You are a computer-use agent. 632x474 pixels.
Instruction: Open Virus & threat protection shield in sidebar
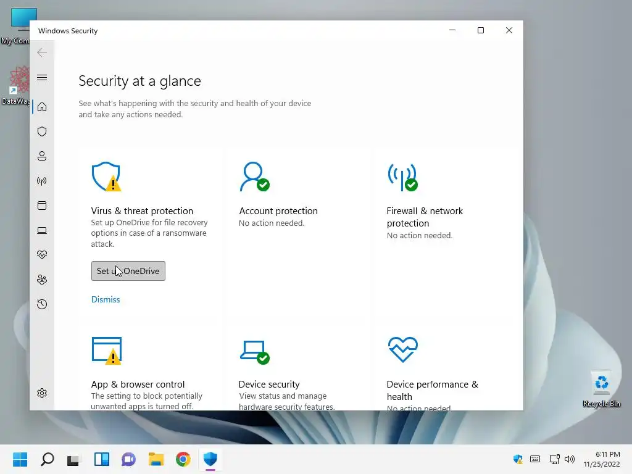[x=42, y=131]
